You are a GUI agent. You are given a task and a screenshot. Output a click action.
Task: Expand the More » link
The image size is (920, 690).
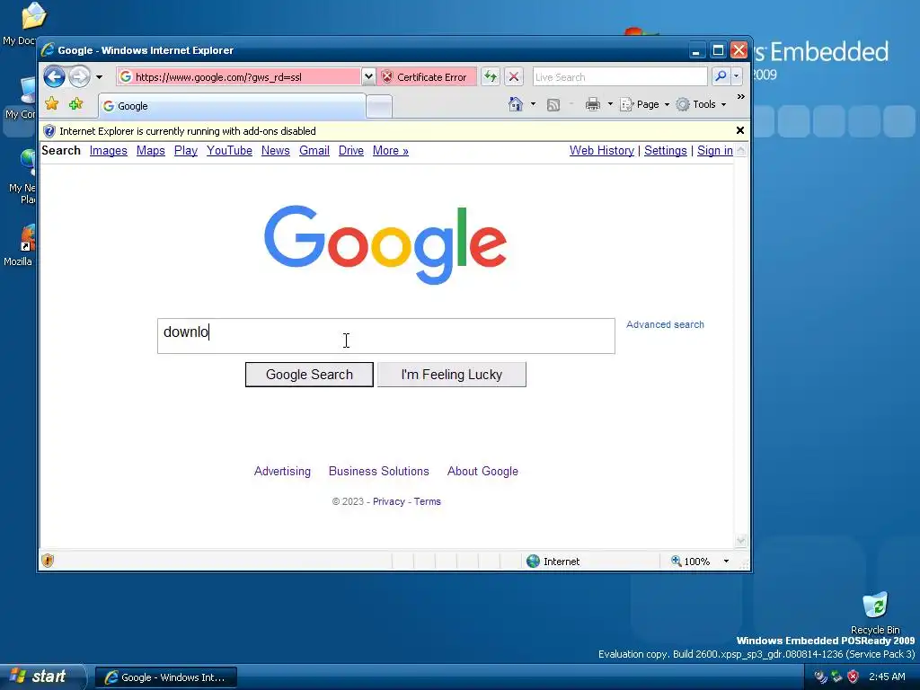(390, 151)
